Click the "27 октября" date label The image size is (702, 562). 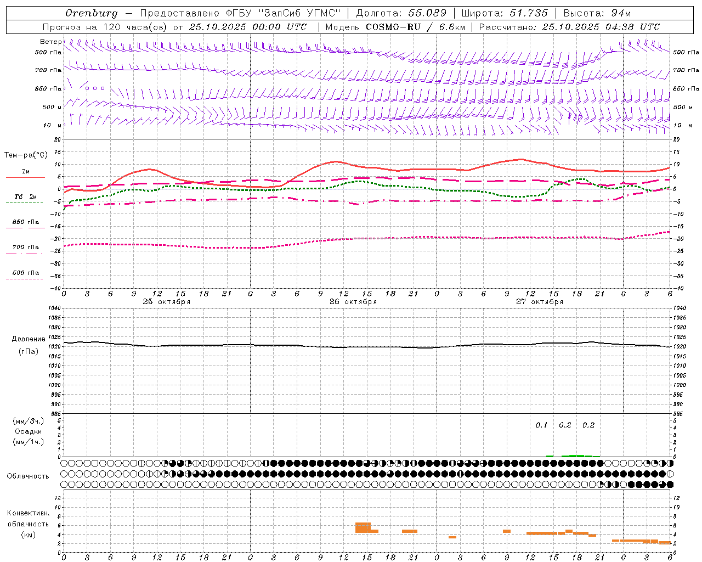pos(540,302)
